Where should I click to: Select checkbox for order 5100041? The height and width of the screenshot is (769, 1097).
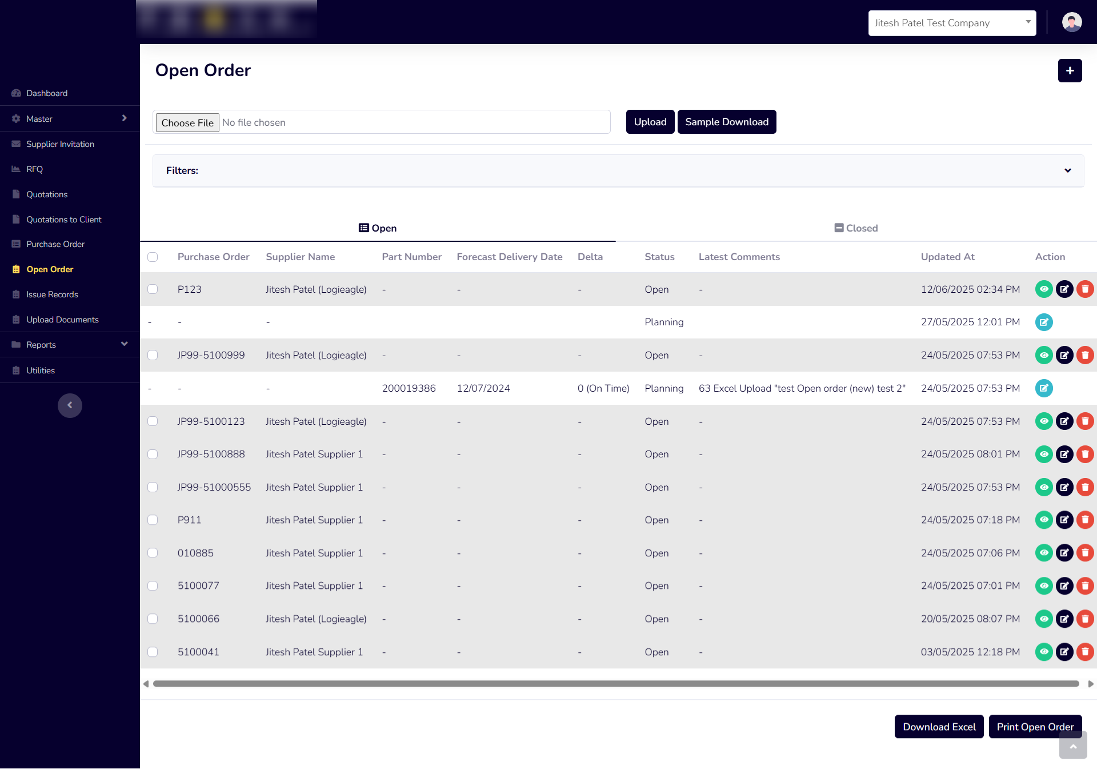coord(153,652)
